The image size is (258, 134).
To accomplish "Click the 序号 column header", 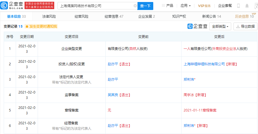I will pyautogui.click(x=10, y=37).
